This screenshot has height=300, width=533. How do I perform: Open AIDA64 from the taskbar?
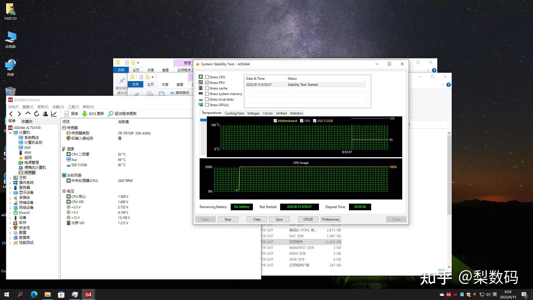(x=88, y=294)
